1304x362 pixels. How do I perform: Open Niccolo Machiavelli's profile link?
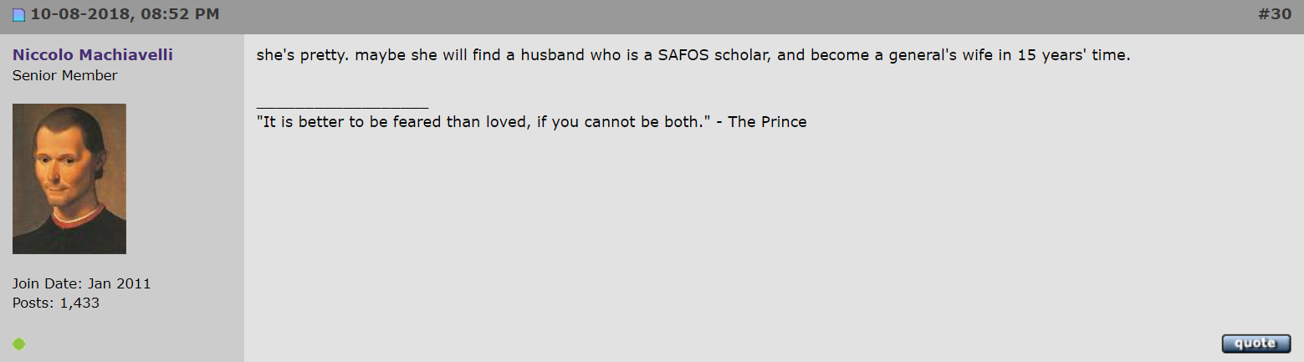[93, 55]
